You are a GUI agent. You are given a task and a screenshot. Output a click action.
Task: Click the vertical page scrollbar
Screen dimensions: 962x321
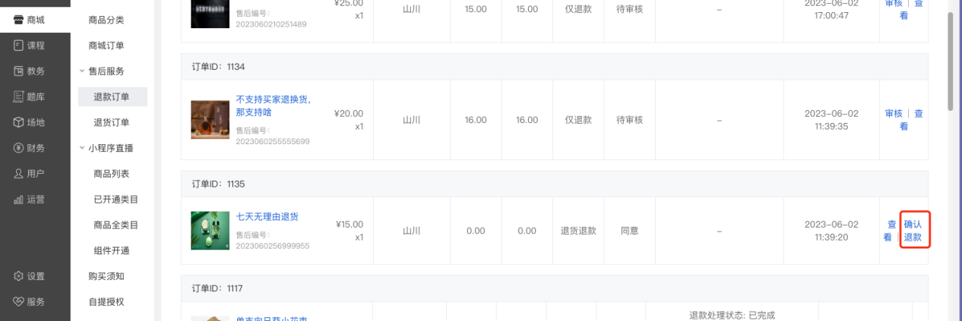pyautogui.click(x=951, y=61)
